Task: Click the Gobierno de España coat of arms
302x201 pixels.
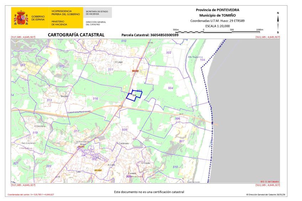Action: pos(21,18)
